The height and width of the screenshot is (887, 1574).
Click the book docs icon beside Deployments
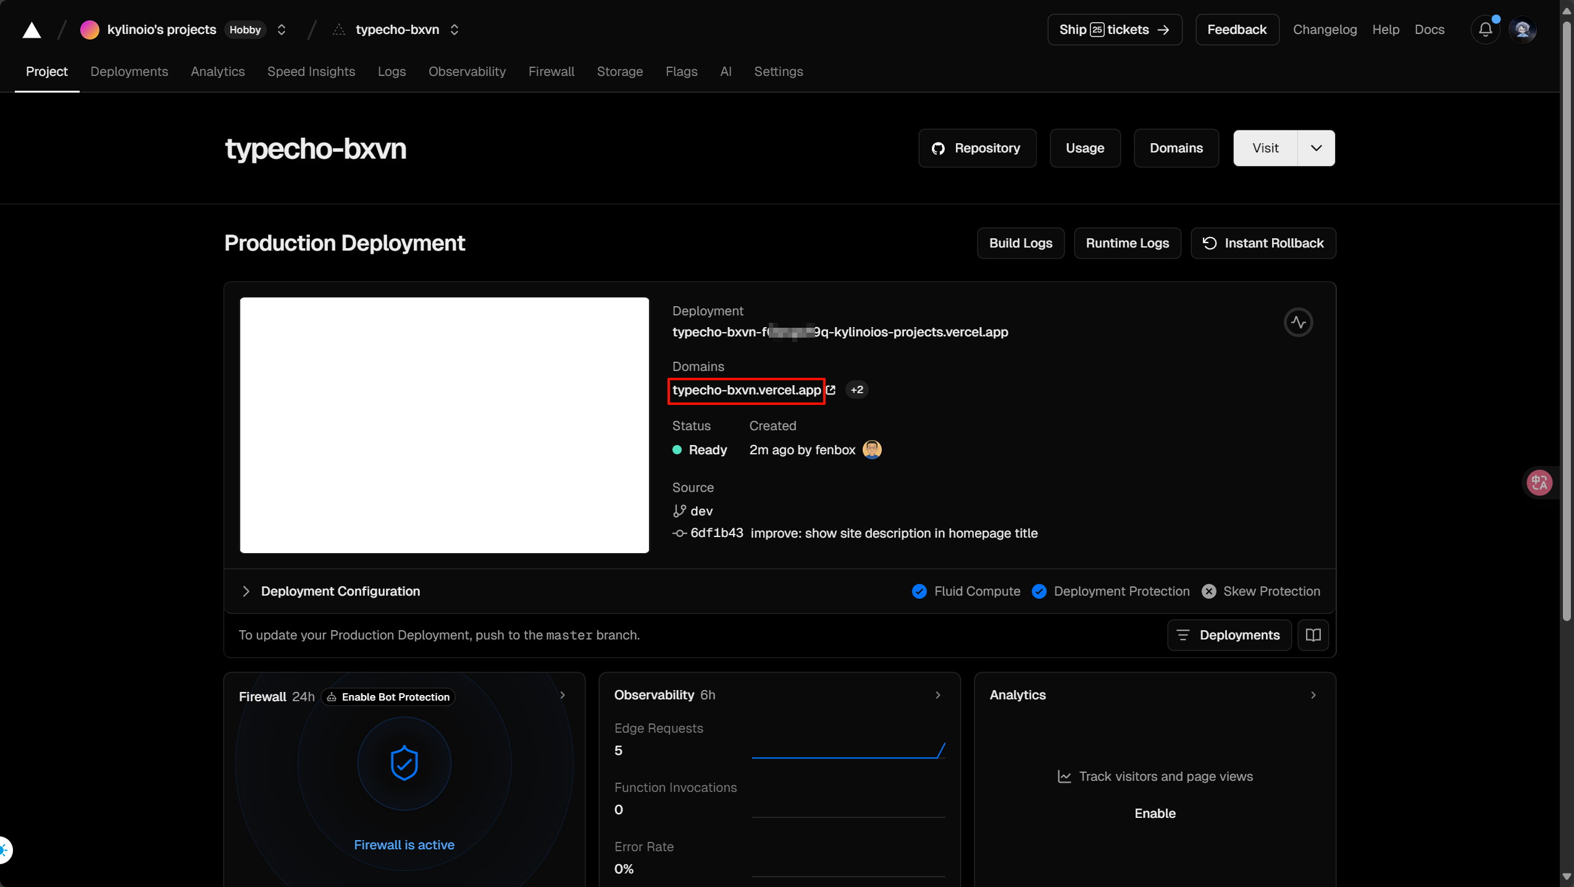coord(1313,635)
